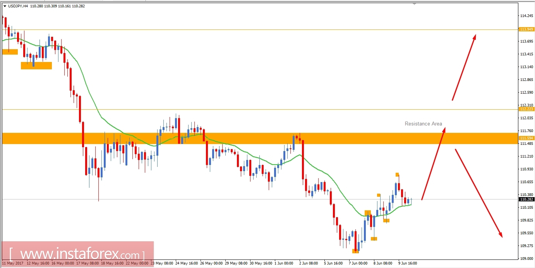Click the orange rectangle below 13.415 level
The image size is (535, 268).
point(36,66)
